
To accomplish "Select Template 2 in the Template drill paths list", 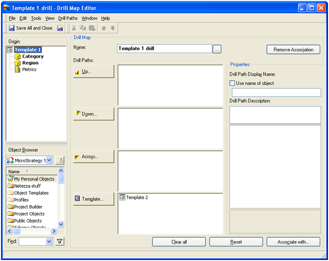I will 137,197.
